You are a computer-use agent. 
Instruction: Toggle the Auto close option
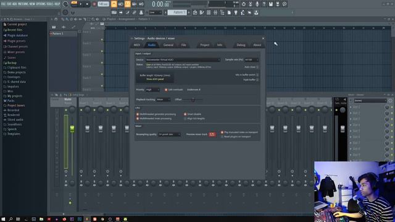pos(257,67)
